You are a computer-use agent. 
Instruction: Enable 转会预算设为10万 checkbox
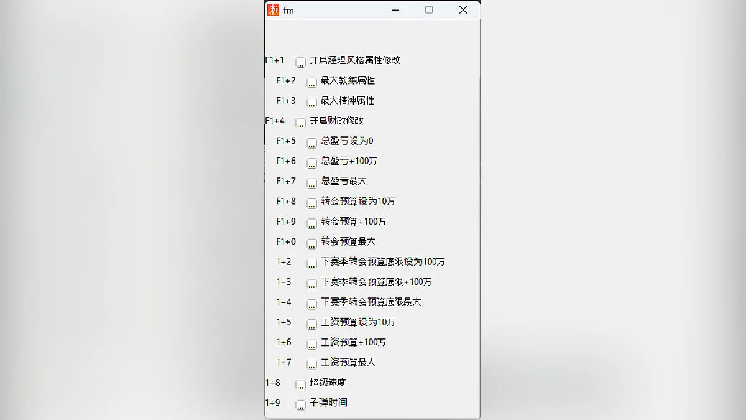click(x=312, y=203)
